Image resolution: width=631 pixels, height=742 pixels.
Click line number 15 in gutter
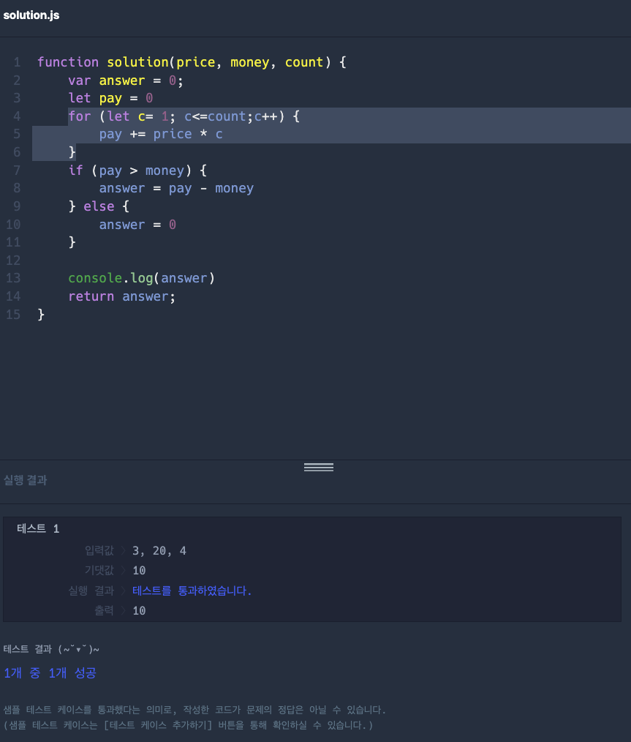click(x=13, y=314)
